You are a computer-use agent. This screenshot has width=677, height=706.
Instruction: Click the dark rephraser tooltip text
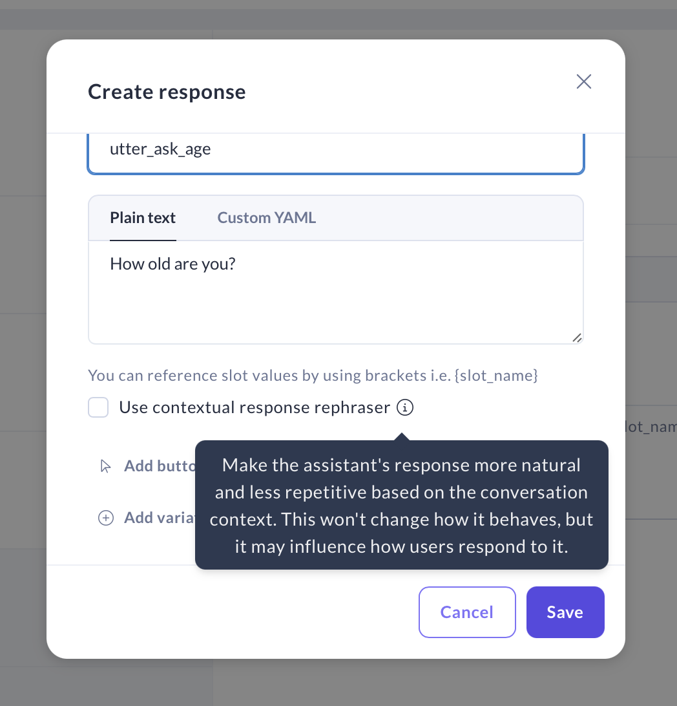click(x=401, y=506)
